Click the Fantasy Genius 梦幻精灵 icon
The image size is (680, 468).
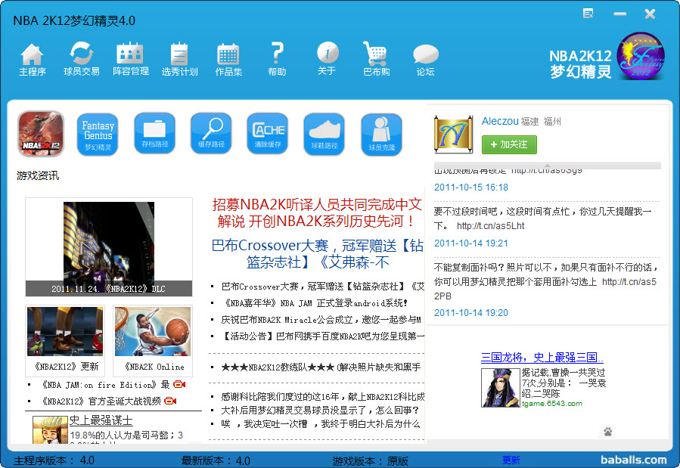98,134
